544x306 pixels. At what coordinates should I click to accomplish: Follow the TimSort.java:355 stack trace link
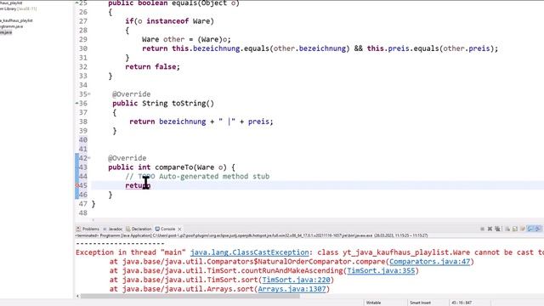(x=381, y=270)
